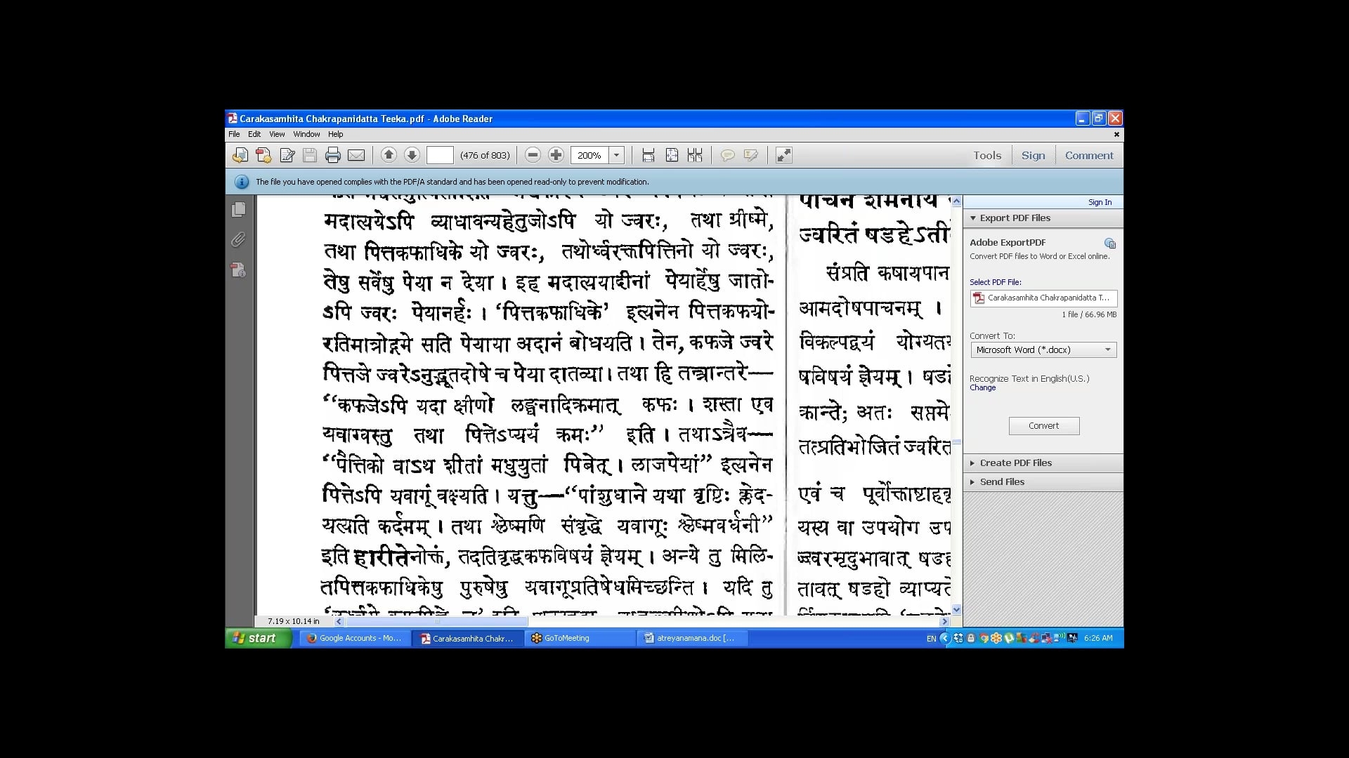
Task: Click the Change language link
Action: [982, 388]
